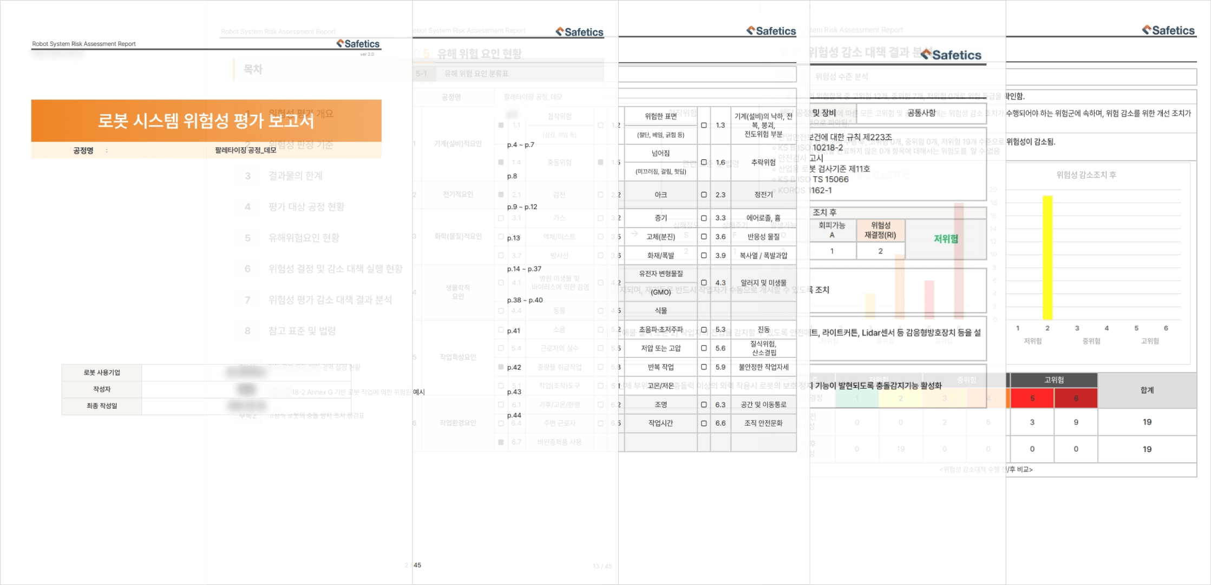Viewport: 1211px width, 585px height.
Task: Click the page reference p.8
Action: (x=512, y=176)
